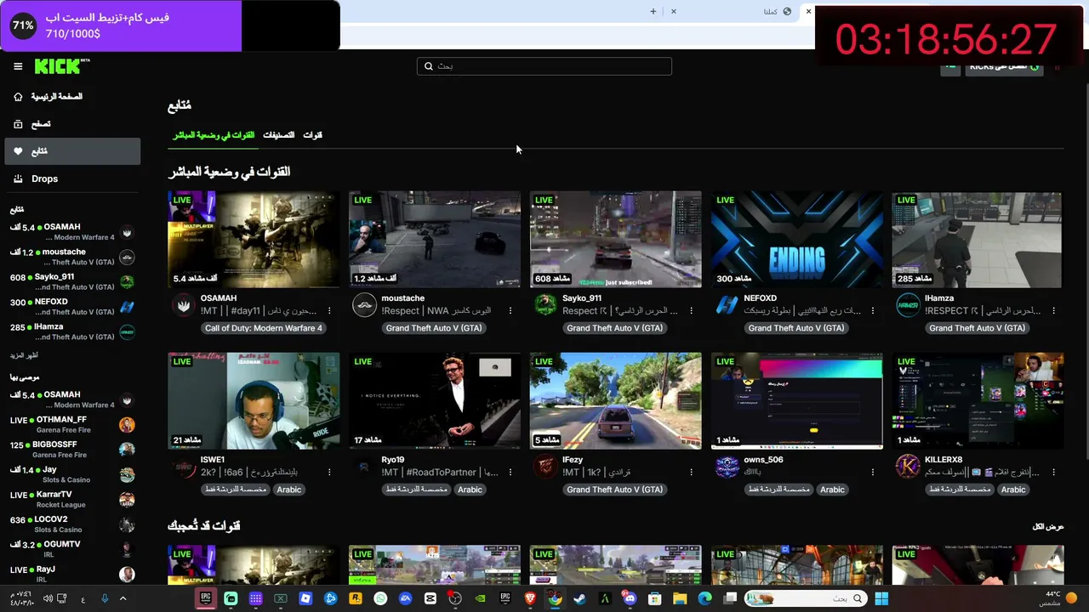Expand the sidebar list with اظهر المزيد
The height and width of the screenshot is (612, 1089).
coord(24,355)
